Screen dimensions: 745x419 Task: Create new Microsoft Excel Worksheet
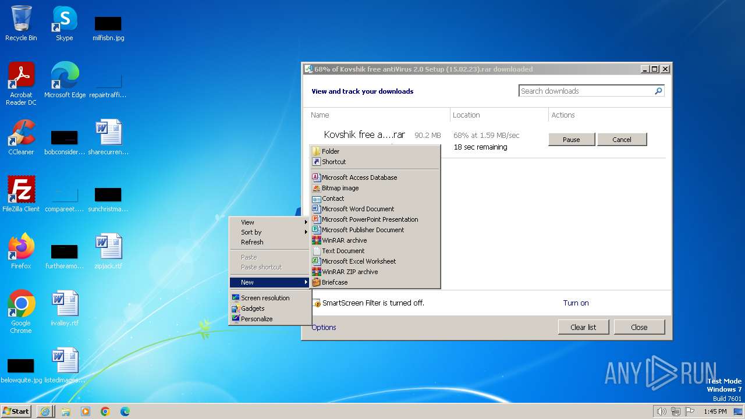pyautogui.click(x=375, y=261)
